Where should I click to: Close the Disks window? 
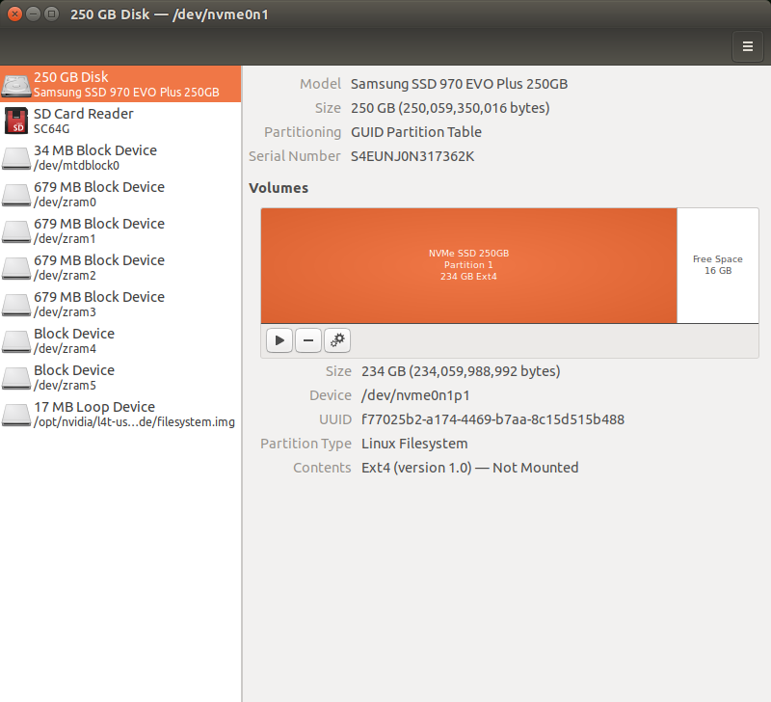click(14, 14)
